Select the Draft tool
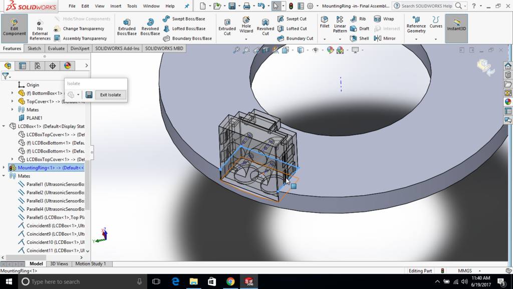Screen dimensions: 513x289 tap(360, 29)
